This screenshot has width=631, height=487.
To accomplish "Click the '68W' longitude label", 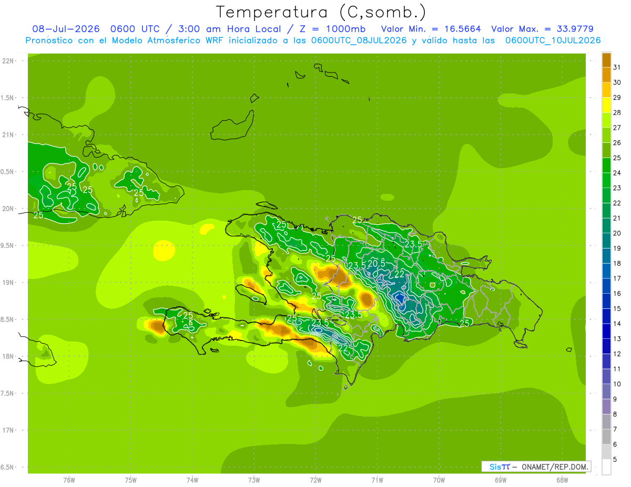I will coord(562,480).
